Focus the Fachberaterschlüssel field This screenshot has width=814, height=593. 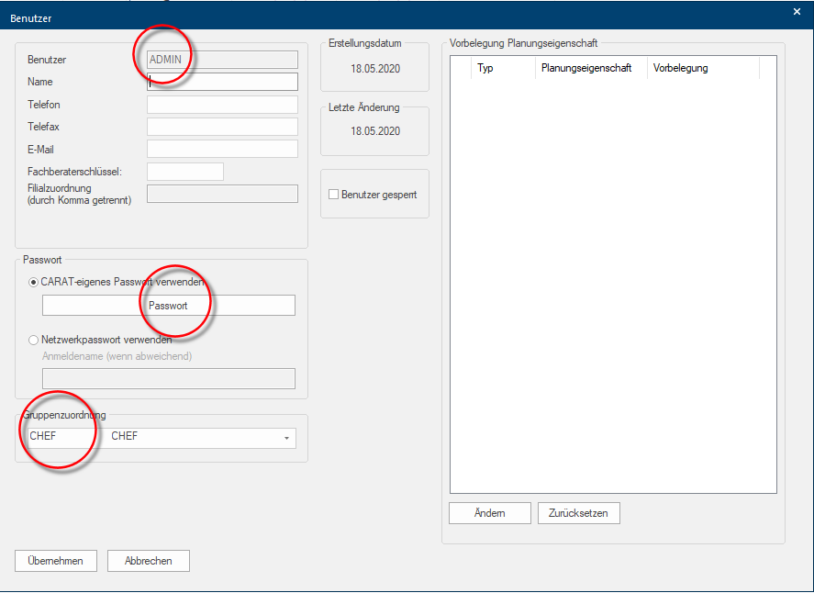pos(184,172)
